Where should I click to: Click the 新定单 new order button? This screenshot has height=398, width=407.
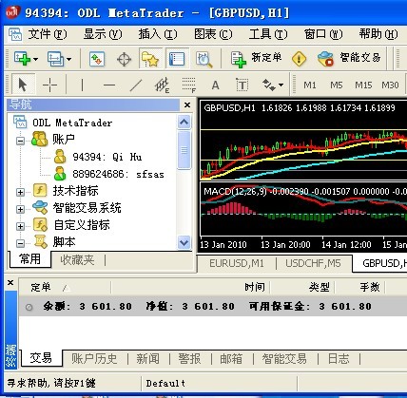point(256,59)
